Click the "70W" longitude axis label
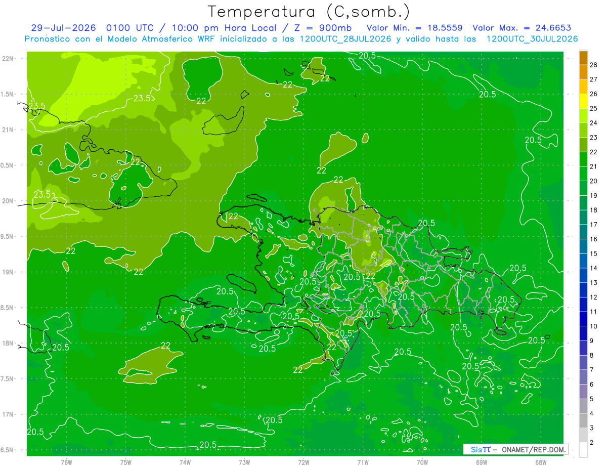 [x=422, y=462]
